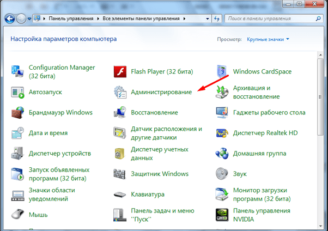Click the Поиск в панели управления field
The width and height of the screenshot is (328, 231).
pyautogui.click(x=274, y=19)
